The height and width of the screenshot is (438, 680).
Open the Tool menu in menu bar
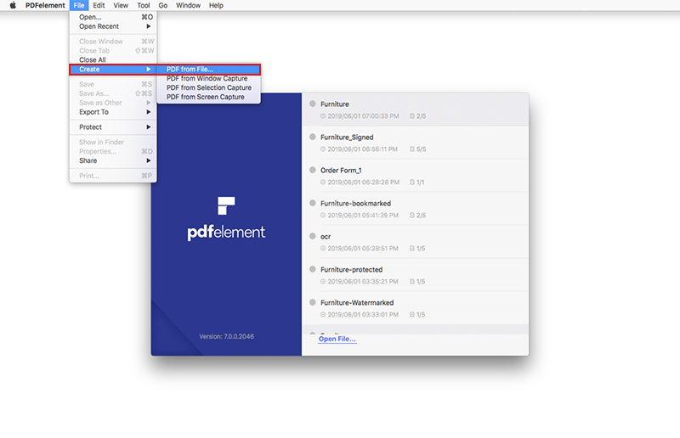[144, 5]
